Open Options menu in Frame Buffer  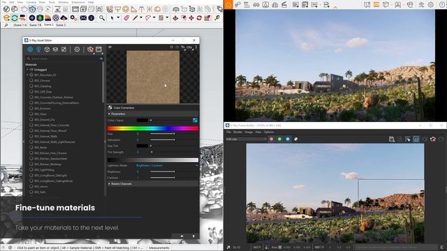[268, 132]
